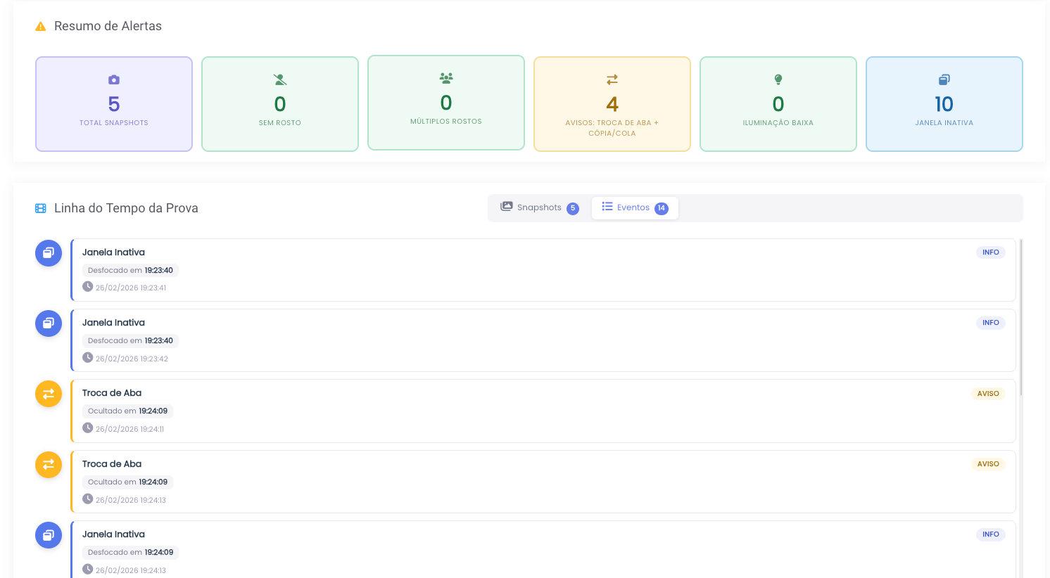
Task: Click INFO badge on Janela Inativa logged 19:24:13
Action: [991, 534]
